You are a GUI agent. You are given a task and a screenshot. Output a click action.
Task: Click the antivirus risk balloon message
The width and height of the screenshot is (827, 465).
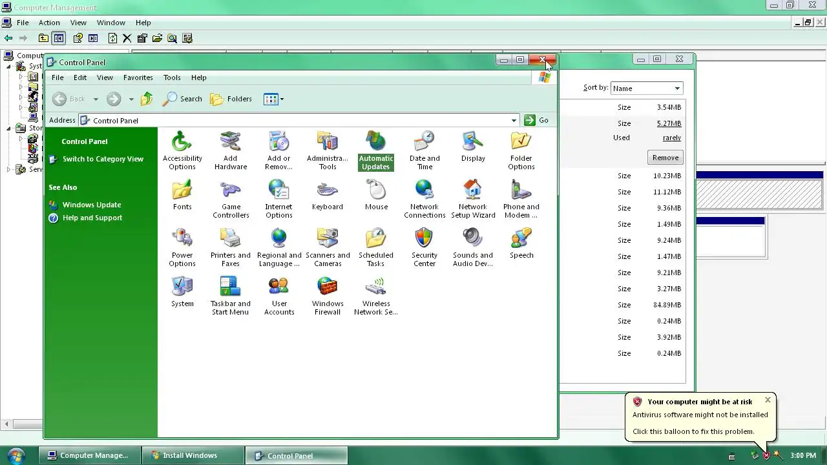[x=700, y=415]
